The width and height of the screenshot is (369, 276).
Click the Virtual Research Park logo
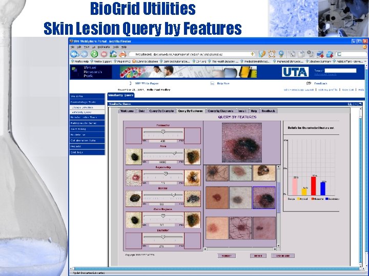(91, 72)
